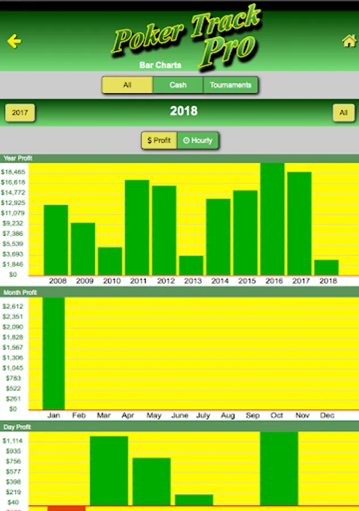
Task: Select the 2018 year profit bar
Action: pos(327,267)
